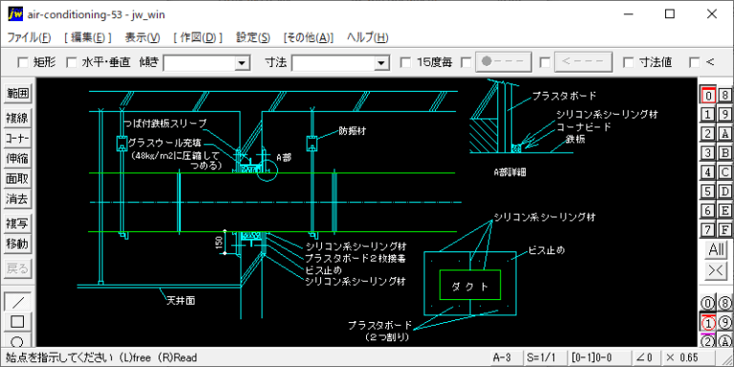Check the box beside the <--- button
734x367 pixels.
(545, 62)
